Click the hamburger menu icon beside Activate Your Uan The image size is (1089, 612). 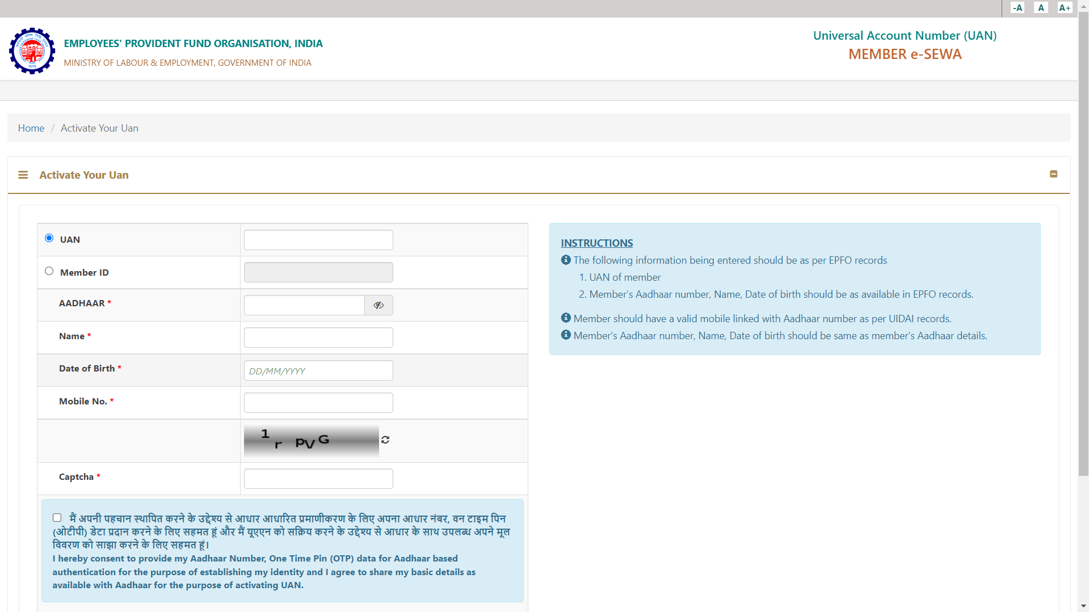(x=23, y=175)
